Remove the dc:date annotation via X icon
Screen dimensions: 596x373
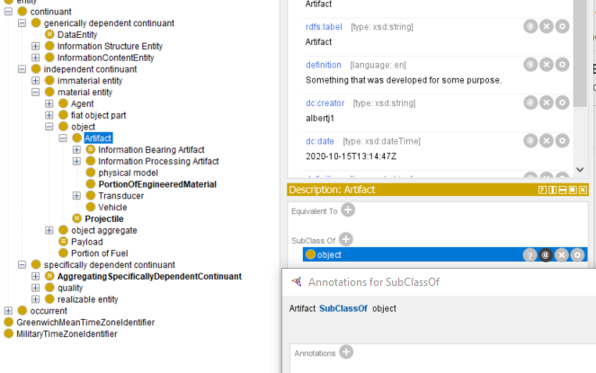click(546, 140)
